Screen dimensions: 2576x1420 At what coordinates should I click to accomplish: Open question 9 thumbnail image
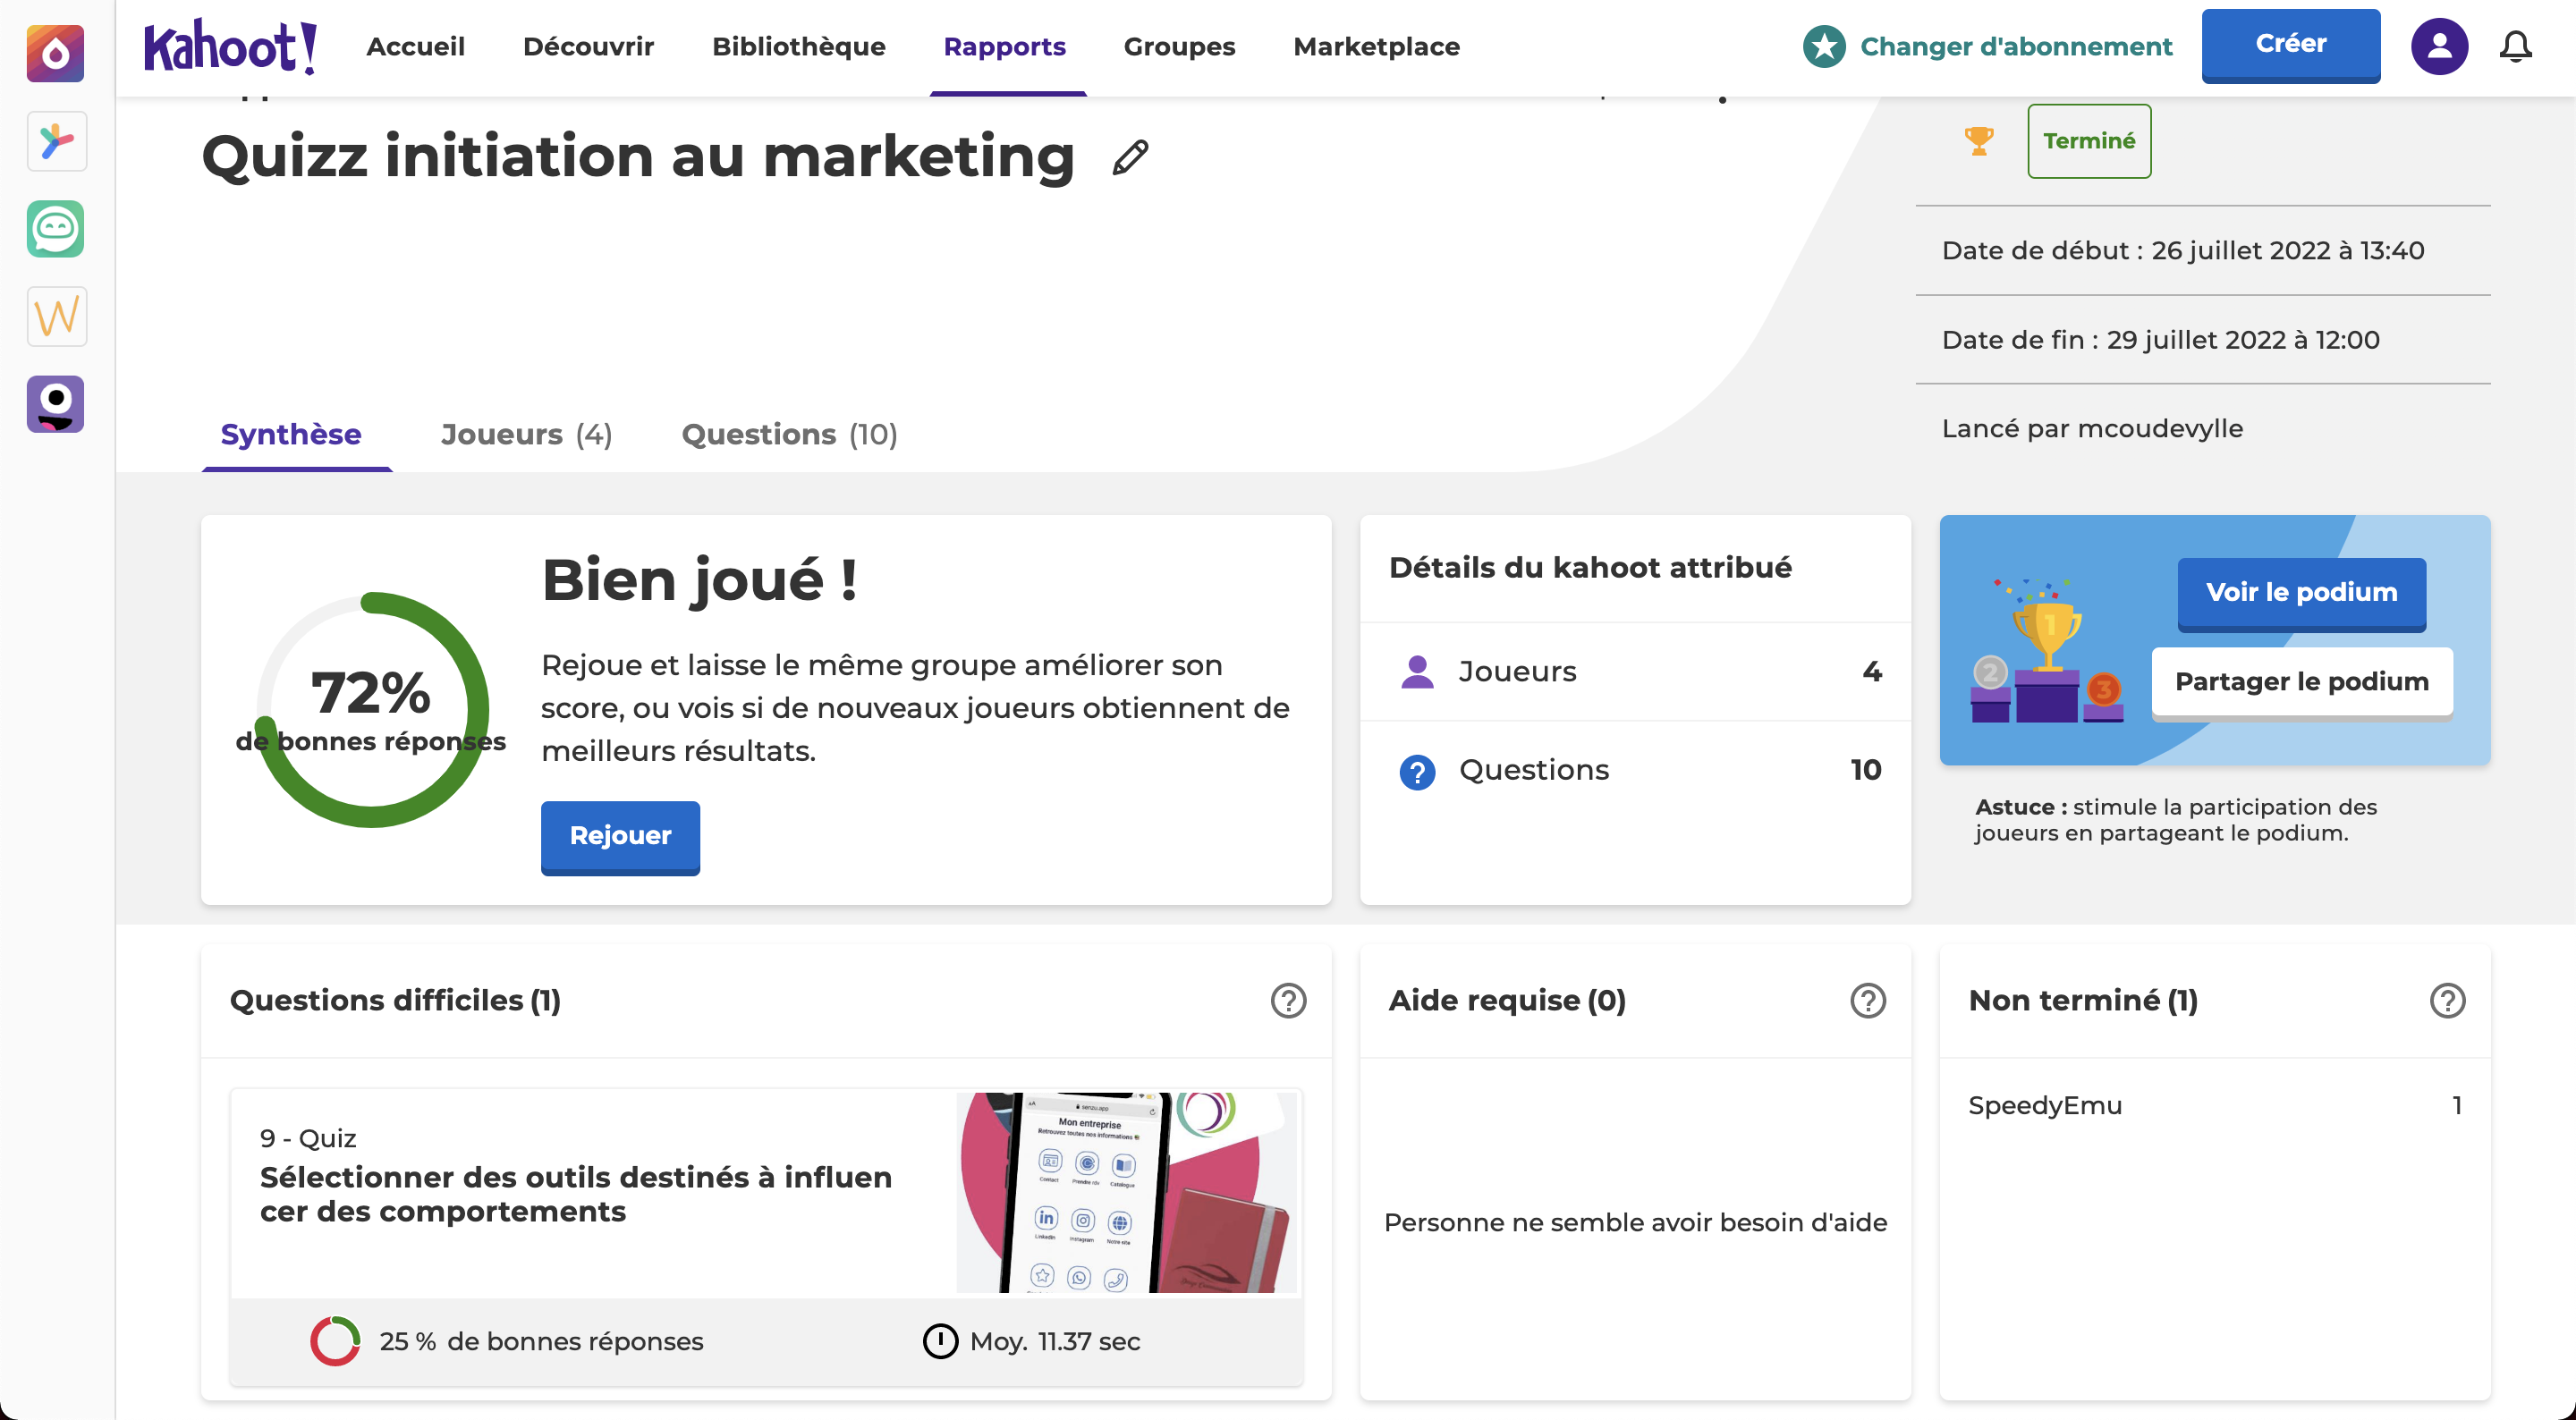tap(1126, 1192)
